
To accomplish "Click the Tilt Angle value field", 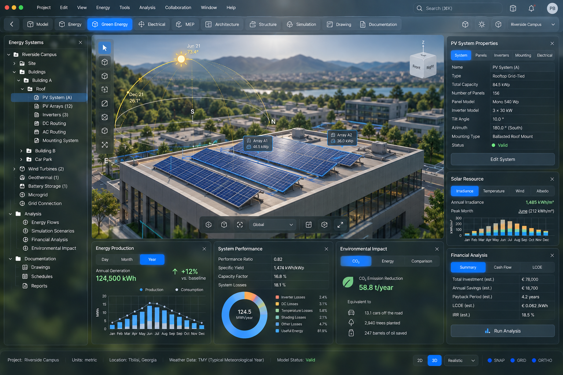I will coord(522,119).
